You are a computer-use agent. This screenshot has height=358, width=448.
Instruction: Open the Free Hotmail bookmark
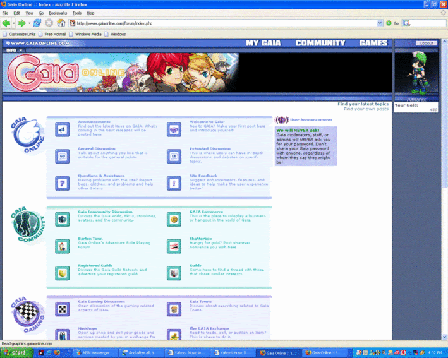pyautogui.click(x=52, y=34)
